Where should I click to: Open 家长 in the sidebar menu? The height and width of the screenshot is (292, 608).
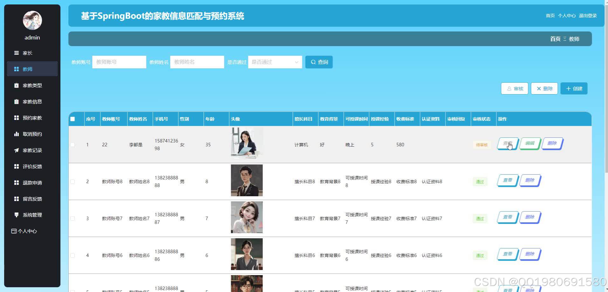tap(32, 53)
